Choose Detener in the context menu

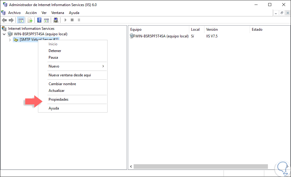pyautogui.click(x=73, y=51)
